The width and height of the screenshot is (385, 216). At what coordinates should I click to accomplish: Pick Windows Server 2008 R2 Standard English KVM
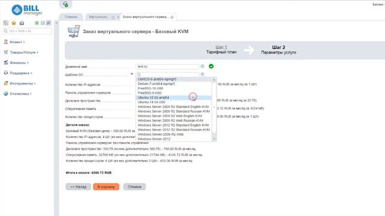click(x=174, y=107)
